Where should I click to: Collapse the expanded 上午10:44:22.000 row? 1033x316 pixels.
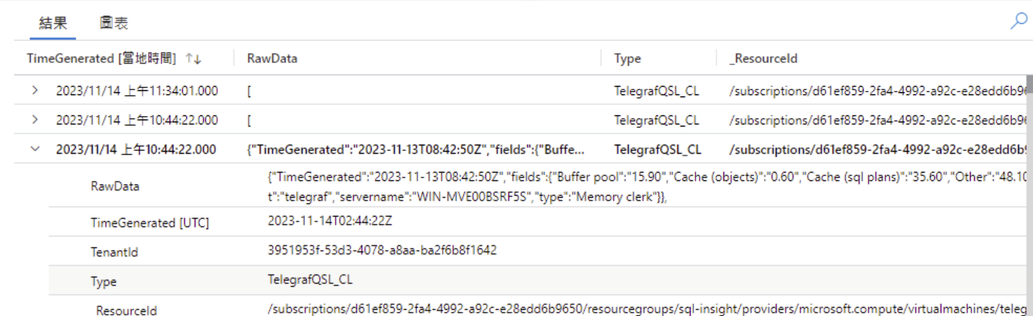(x=35, y=149)
